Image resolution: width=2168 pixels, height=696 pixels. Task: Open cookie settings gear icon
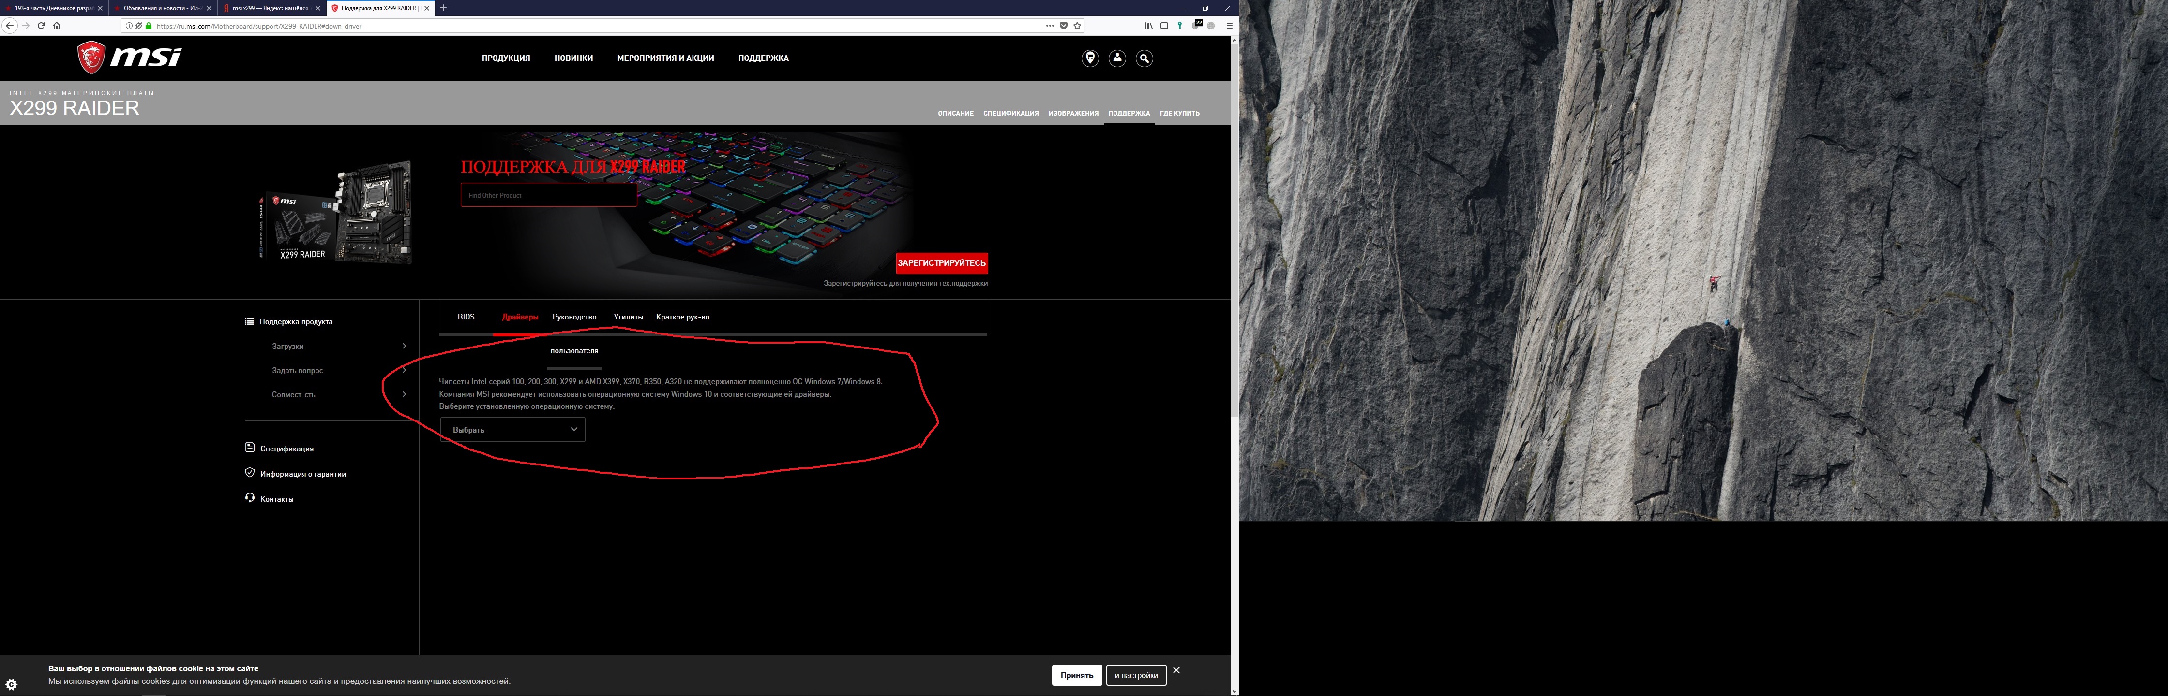[x=11, y=684]
